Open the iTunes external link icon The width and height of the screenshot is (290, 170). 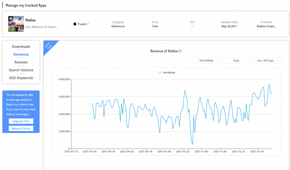(x=88, y=24)
